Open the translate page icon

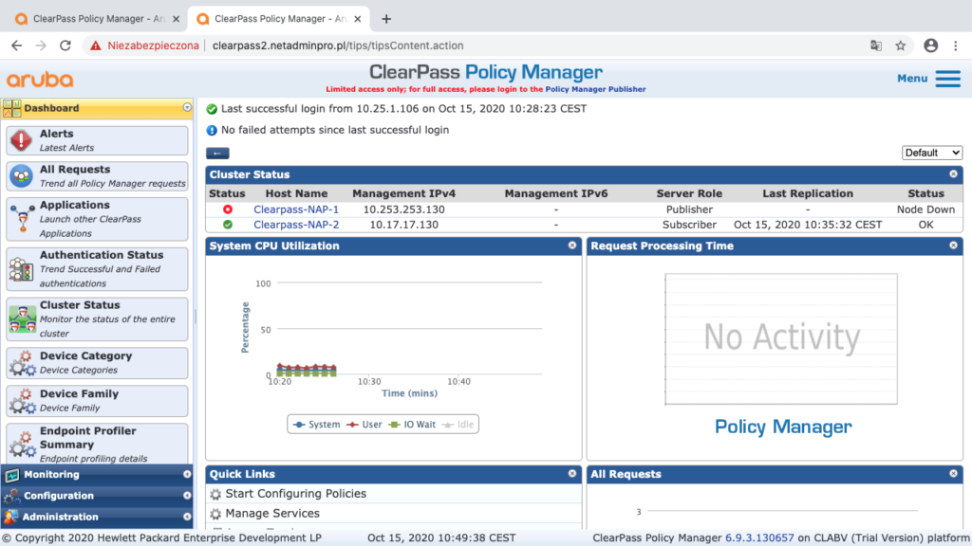coord(876,45)
